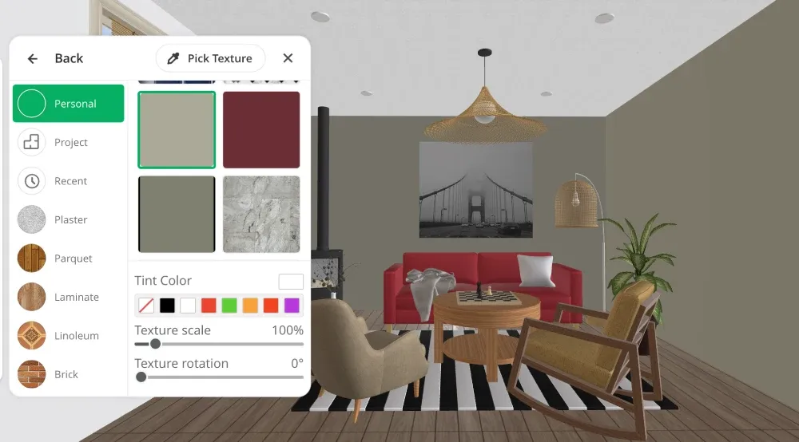This screenshot has width=799, height=442.
Task: Select the Personal category tab
Action: (x=68, y=103)
